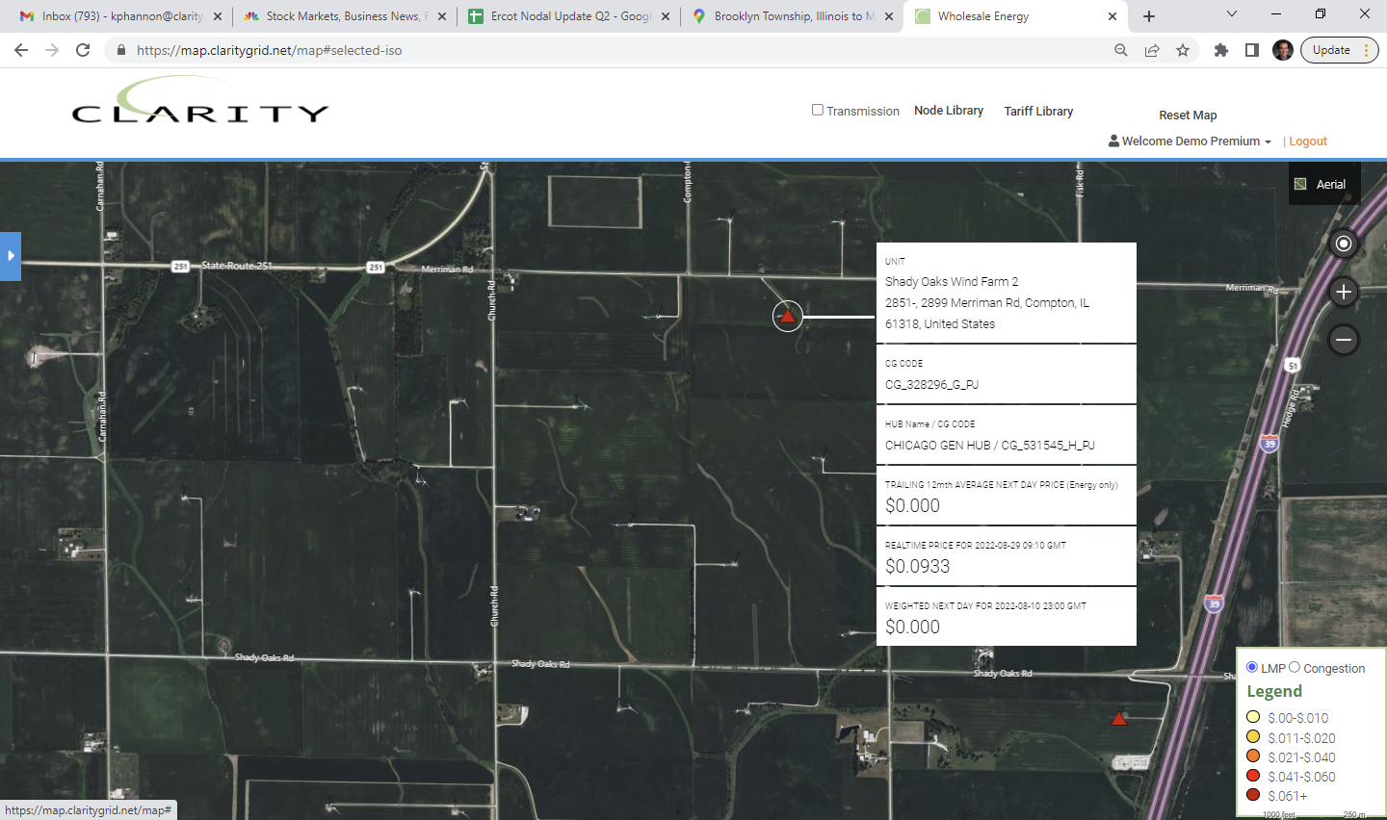Open the Node Library
The height and width of the screenshot is (820, 1387).
click(949, 111)
